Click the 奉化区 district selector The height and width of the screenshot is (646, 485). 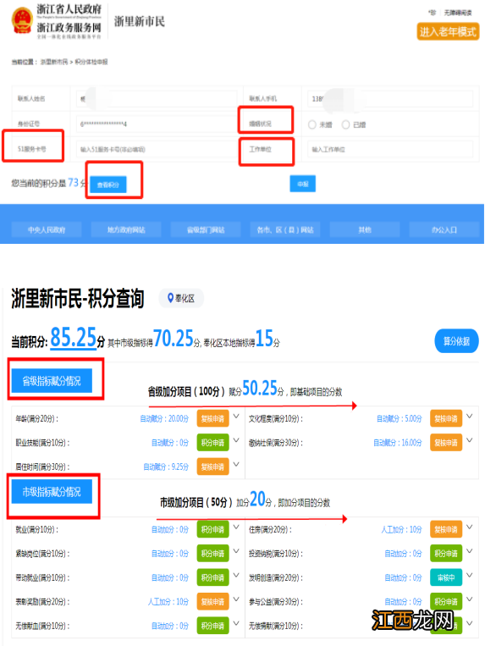(181, 298)
